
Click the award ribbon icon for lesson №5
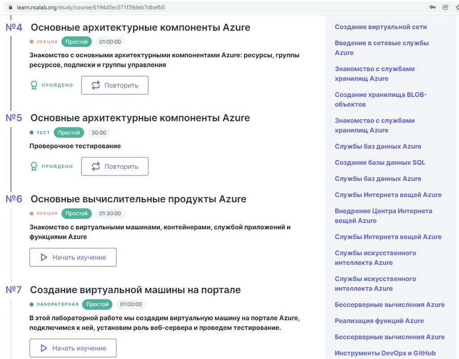[x=34, y=167]
